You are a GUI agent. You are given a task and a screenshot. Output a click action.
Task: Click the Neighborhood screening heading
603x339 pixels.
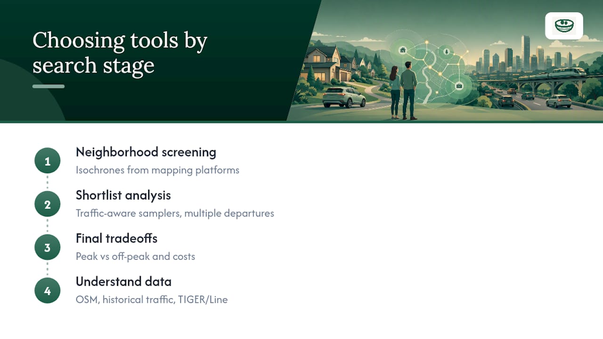146,152
